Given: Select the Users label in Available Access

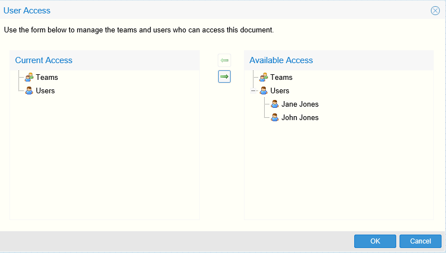Looking at the screenshot, I should (279, 90).
